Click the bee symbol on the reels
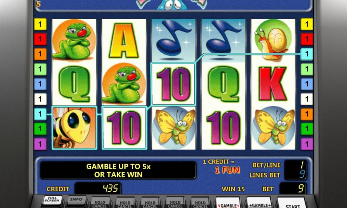The image size is (347, 208). pyautogui.click(x=74, y=128)
